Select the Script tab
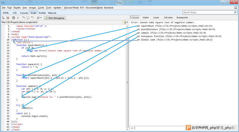Viewport: 239px width, 132px height. pos(33,13)
